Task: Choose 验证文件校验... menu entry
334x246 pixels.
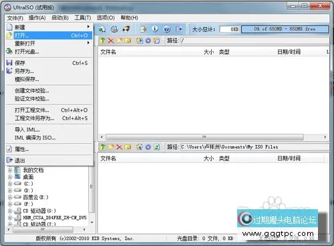Action: click(49, 98)
